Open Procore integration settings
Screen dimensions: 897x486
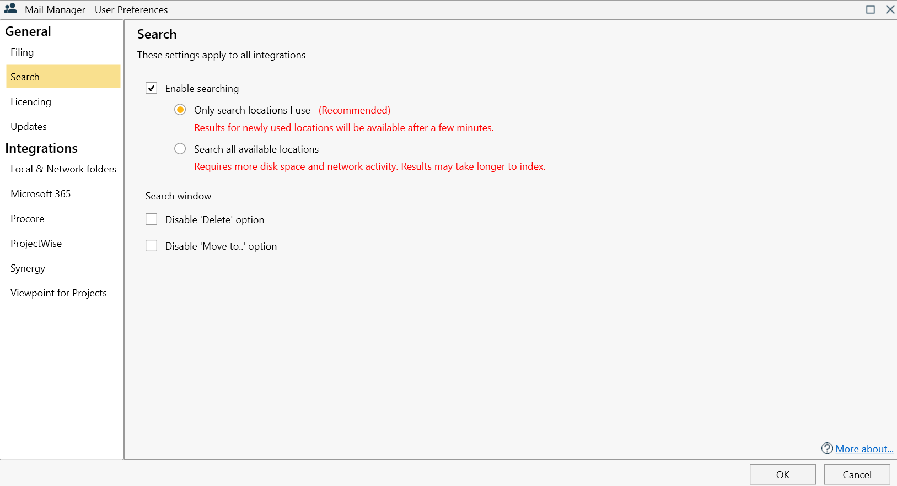coord(28,219)
